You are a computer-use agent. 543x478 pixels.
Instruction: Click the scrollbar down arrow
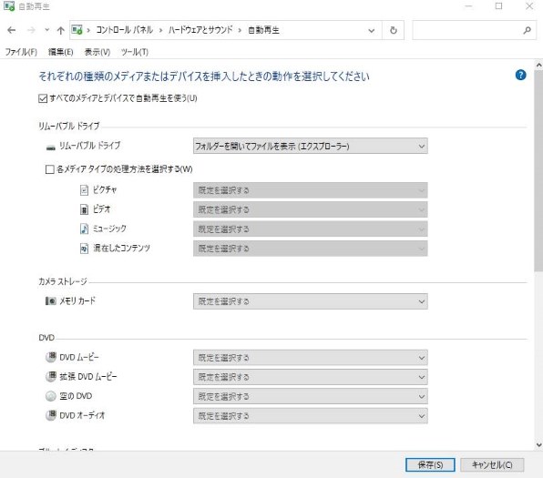(538, 445)
